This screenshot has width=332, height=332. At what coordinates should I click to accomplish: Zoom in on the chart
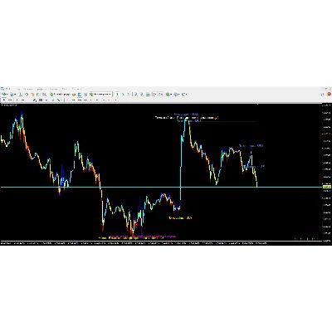(x=136, y=95)
